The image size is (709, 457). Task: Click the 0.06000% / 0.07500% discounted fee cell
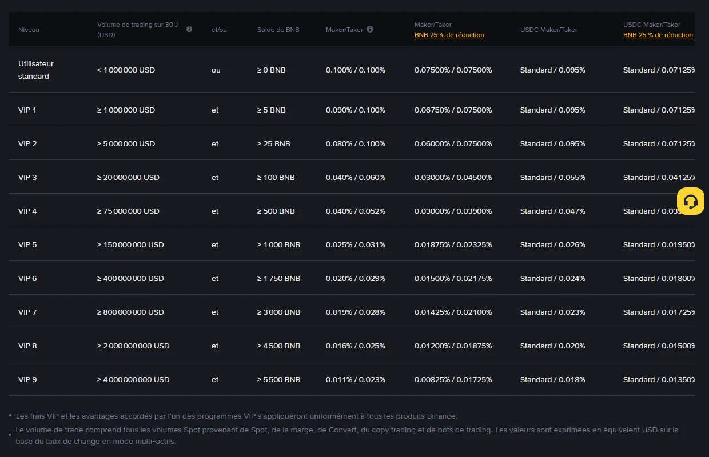point(453,143)
